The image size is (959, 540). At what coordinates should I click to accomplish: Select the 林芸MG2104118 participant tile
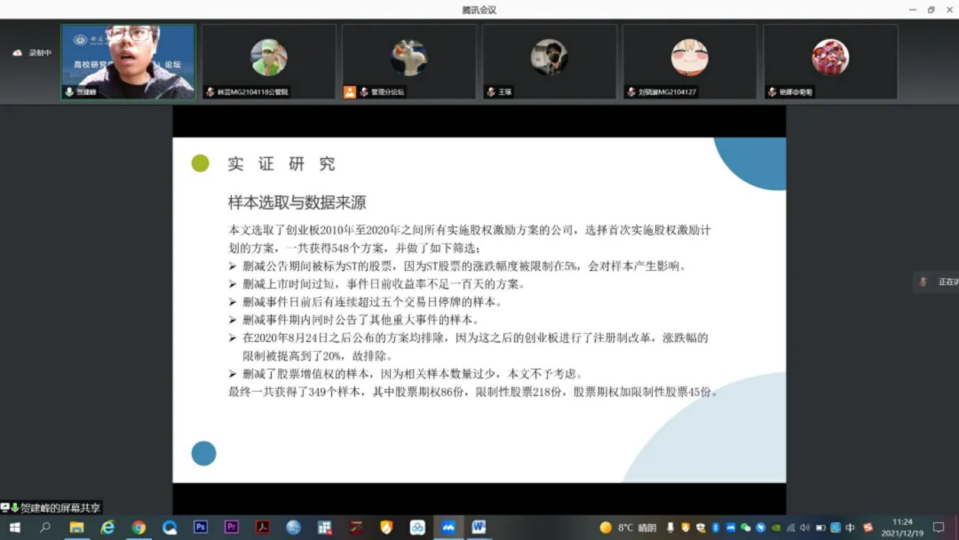tap(268, 62)
